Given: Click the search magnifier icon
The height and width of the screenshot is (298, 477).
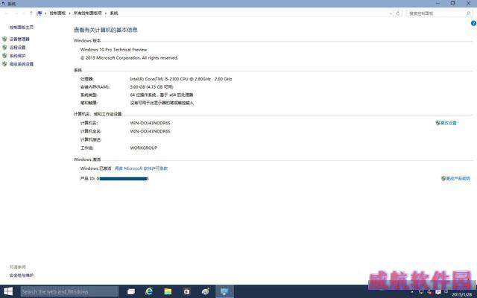Looking at the screenshot, I should pyautogui.click(x=469, y=13).
